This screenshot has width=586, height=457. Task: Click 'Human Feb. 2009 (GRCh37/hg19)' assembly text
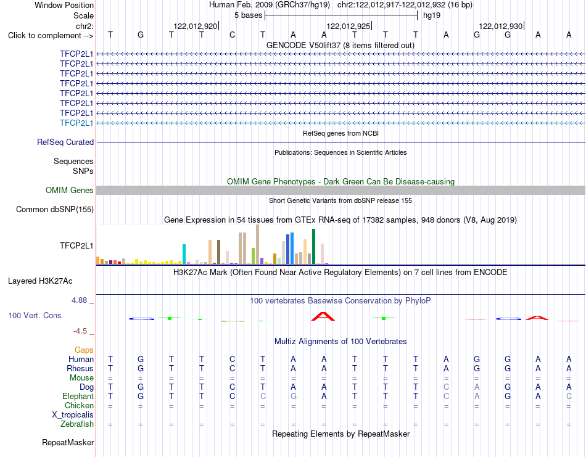coord(270,5)
